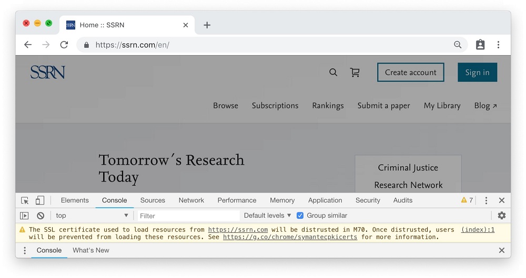Switch to the Memory tab
Screen dimensions: 526x278
[x=282, y=200]
